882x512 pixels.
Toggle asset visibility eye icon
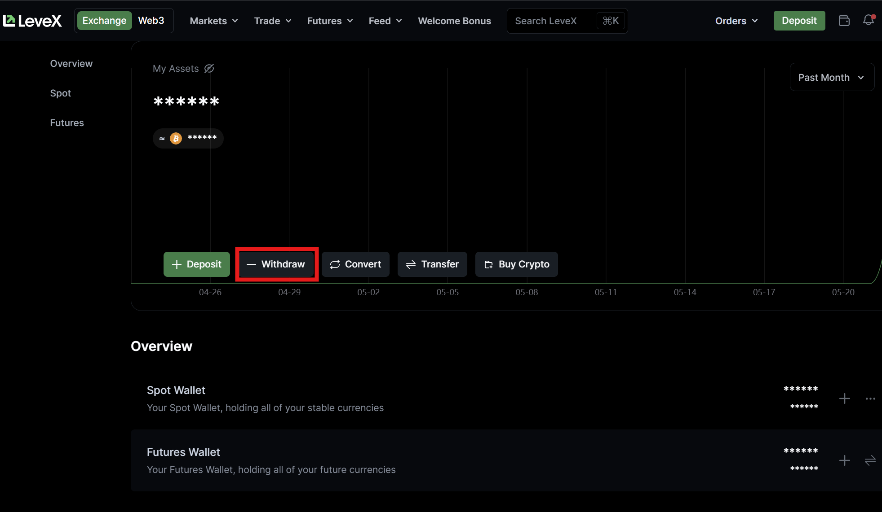click(x=209, y=69)
